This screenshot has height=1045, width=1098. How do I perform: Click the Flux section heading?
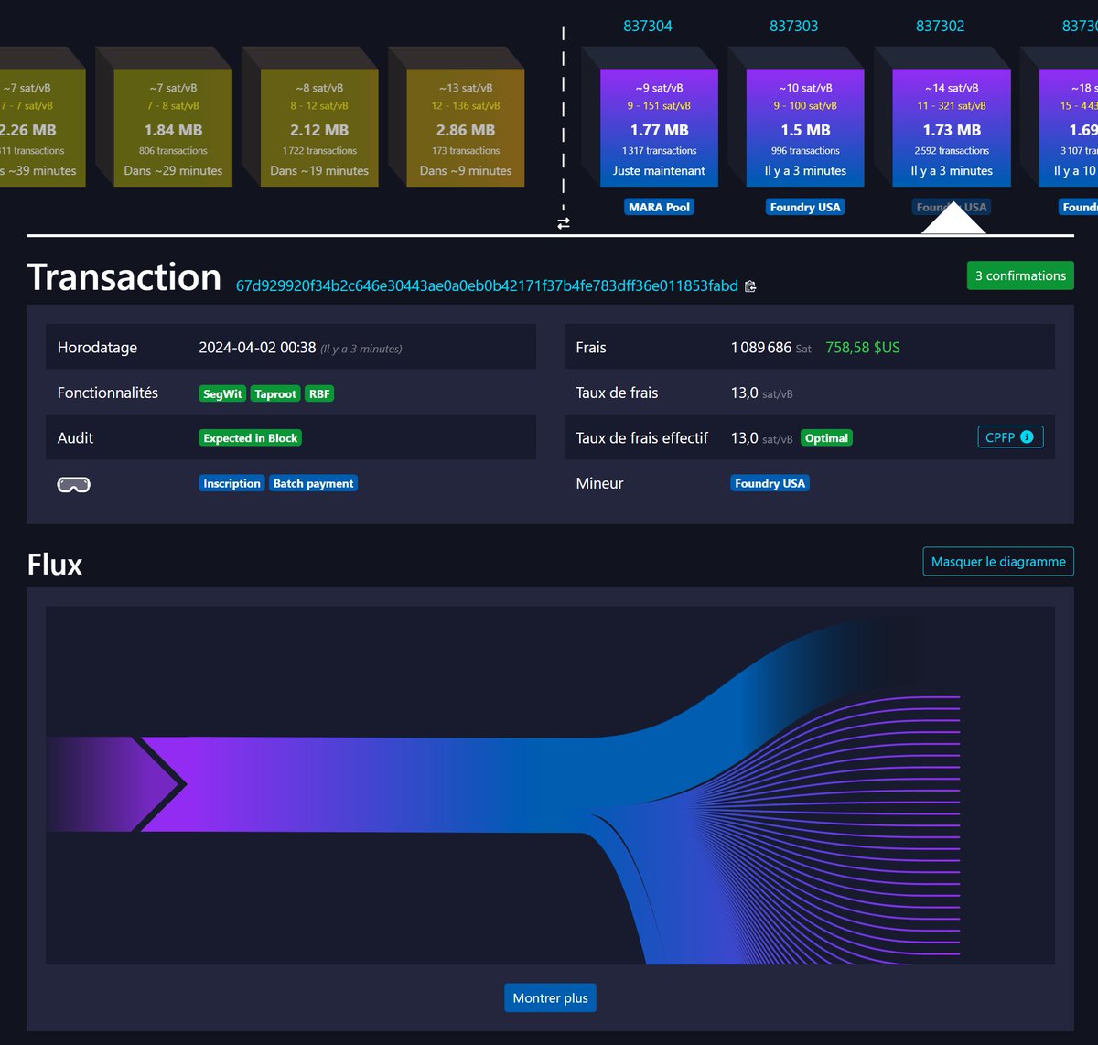point(55,565)
